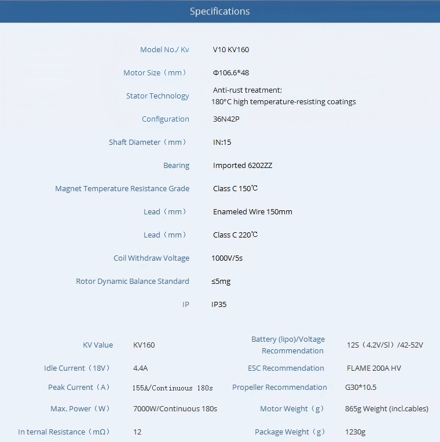Click the 36N42P configuration value
This screenshot has width=440, height=442.
point(226,119)
